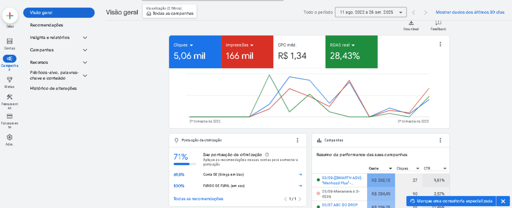
Task: Click Mostrar dados dos últimos 30 dias
Action: (470, 12)
